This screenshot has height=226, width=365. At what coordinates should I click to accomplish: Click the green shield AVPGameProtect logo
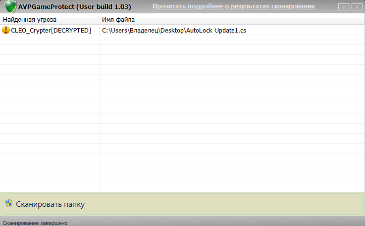pos(10,6)
